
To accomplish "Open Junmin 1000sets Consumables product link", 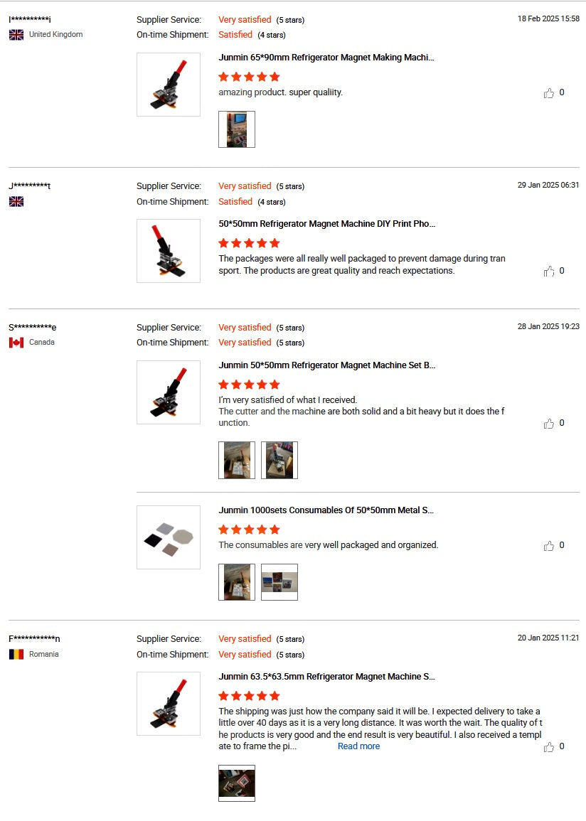I will click(x=326, y=510).
